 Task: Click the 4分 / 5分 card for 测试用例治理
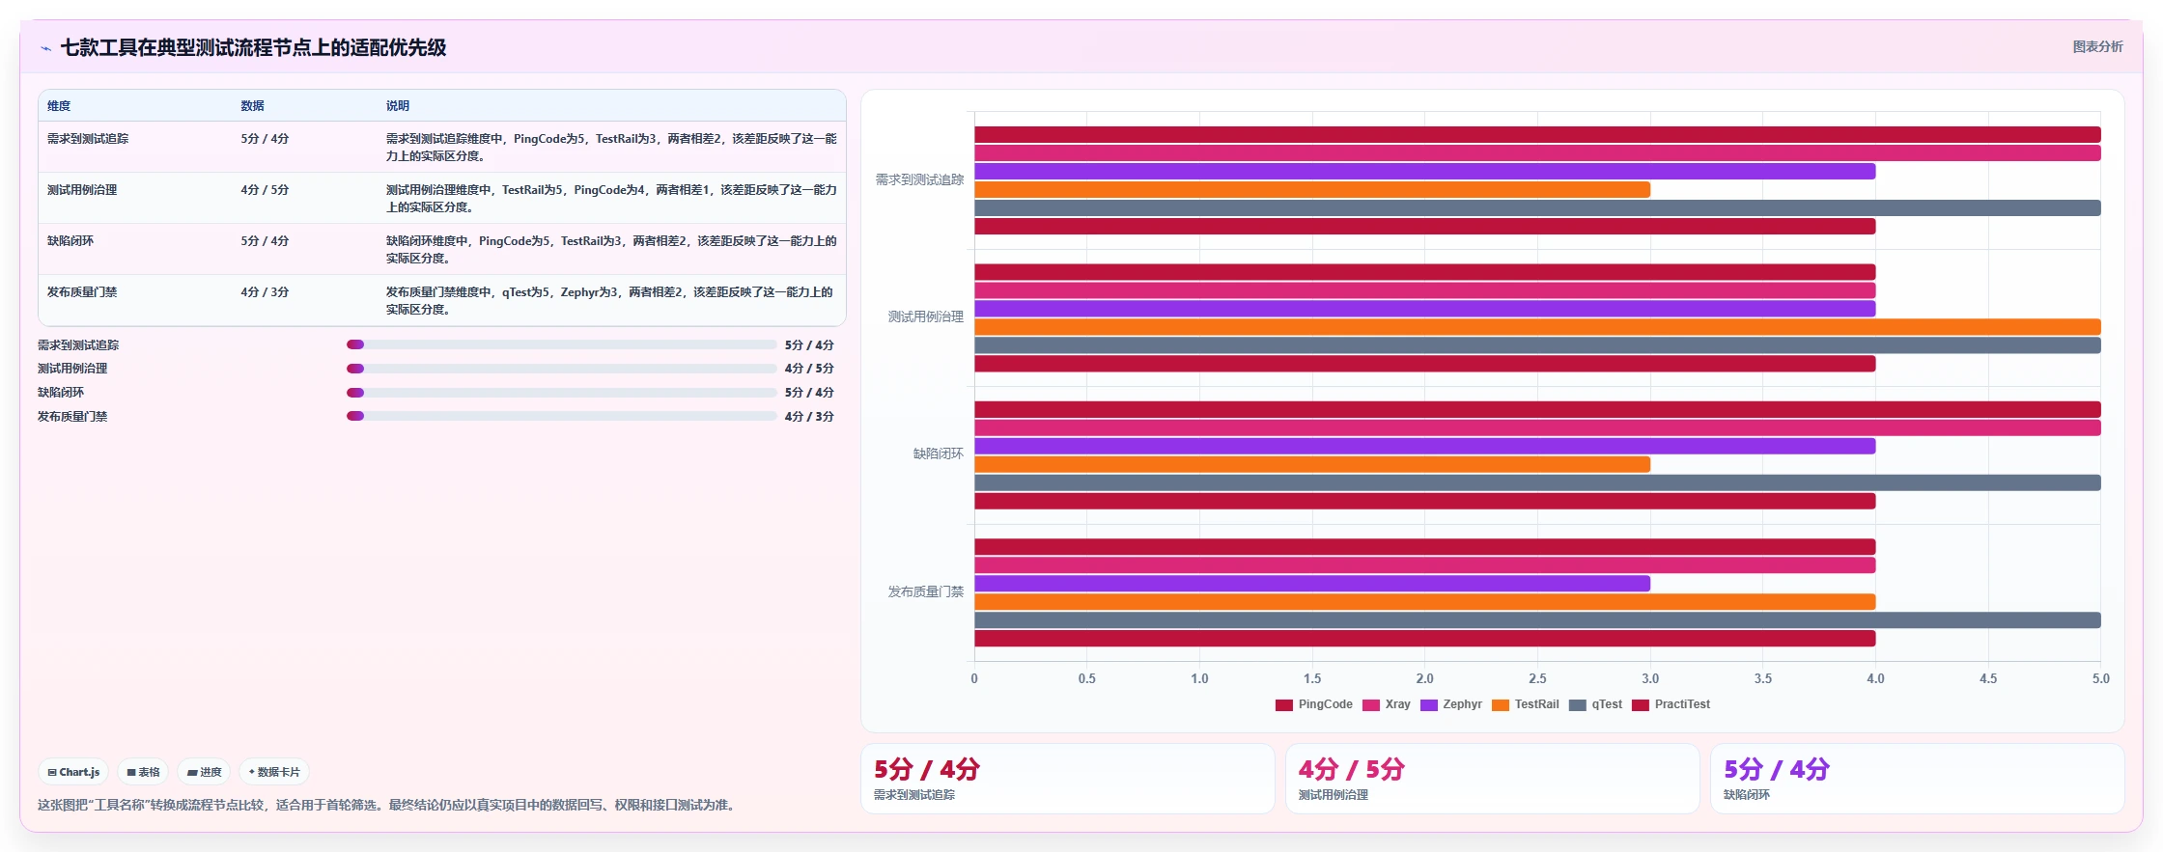pyautogui.click(x=1493, y=779)
